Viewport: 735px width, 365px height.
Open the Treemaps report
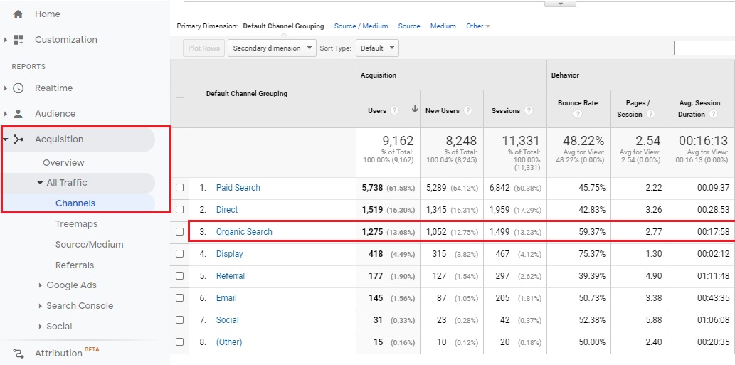pos(76,224)
